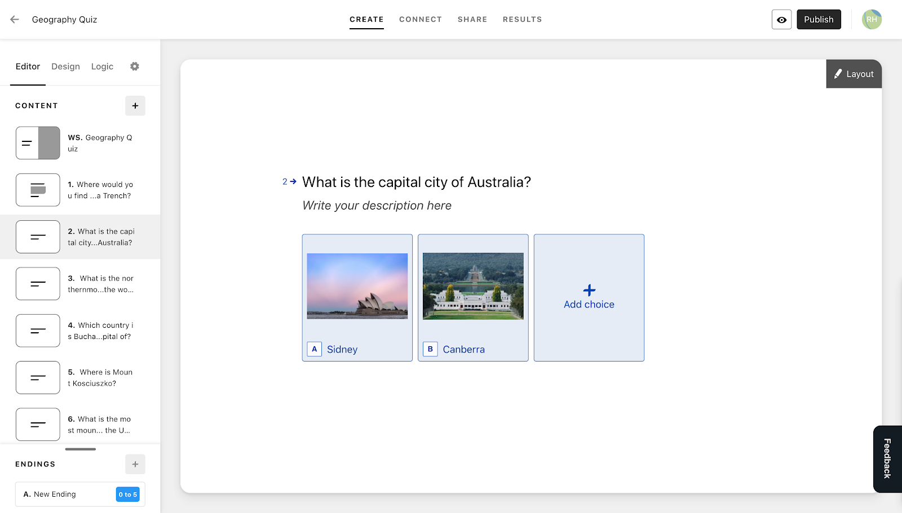The image size is (902, 513).
Task: Click the Welcome Screen block icon
Action: [38, 143]
